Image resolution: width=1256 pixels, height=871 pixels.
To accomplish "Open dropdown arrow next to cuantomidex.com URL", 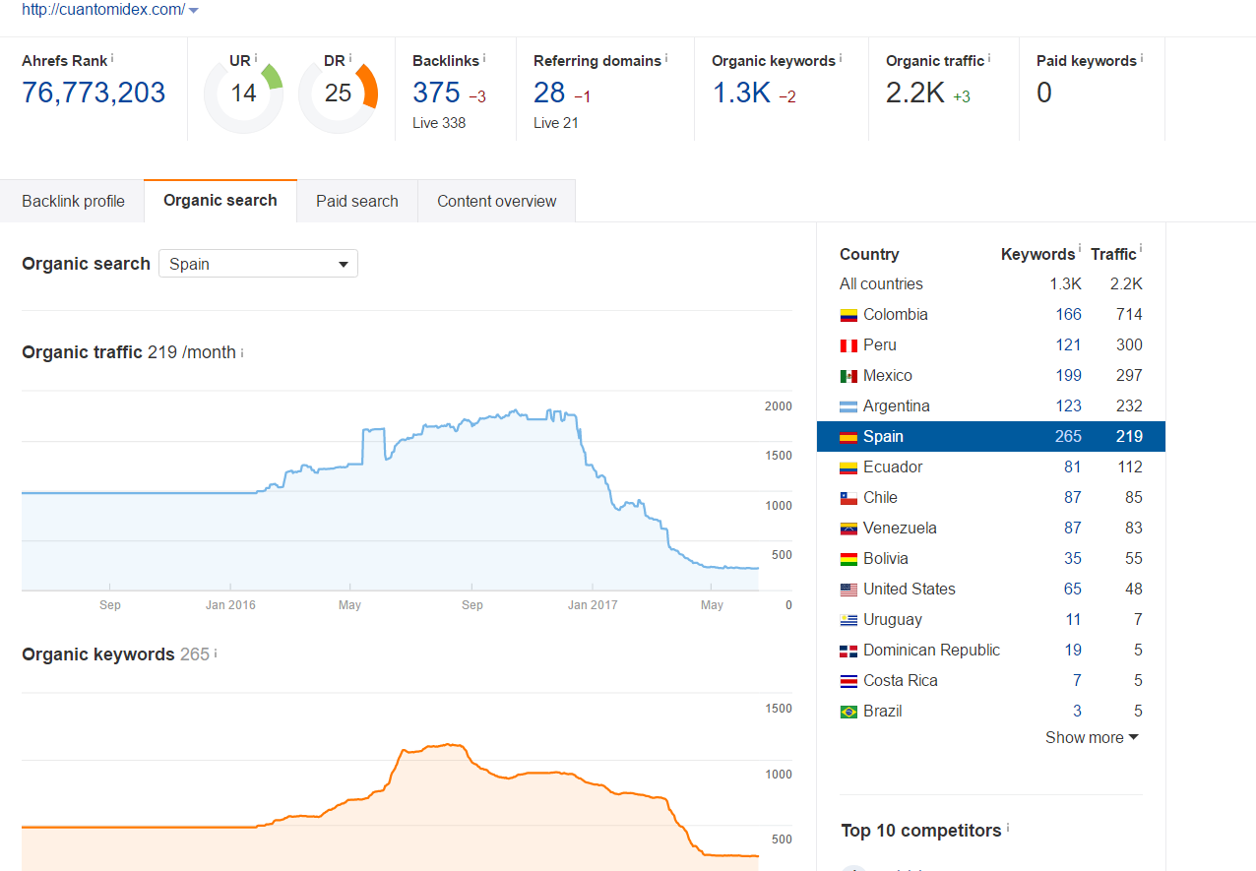I will 193,10.
